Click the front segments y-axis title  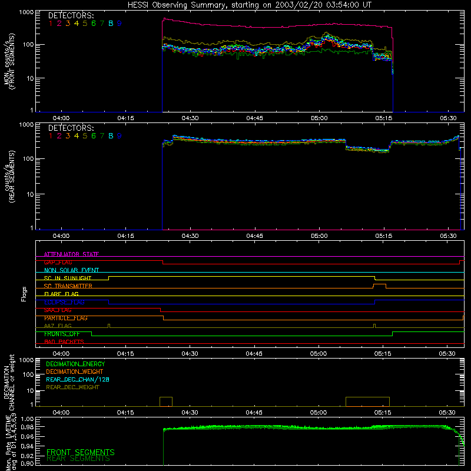coord(9,61)
